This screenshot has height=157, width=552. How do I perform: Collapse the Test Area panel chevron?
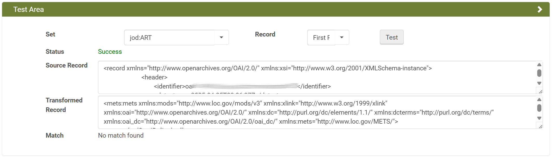[540, 10]
